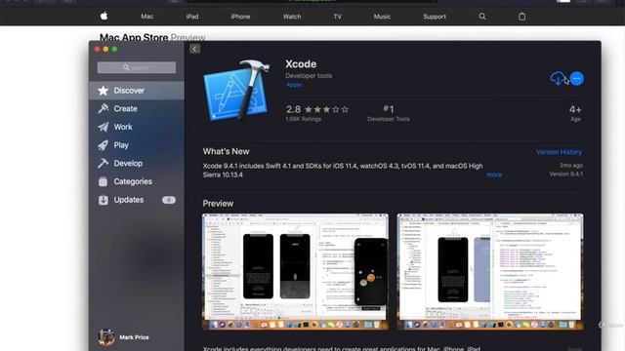Click the App Store search field

(137, 67)
